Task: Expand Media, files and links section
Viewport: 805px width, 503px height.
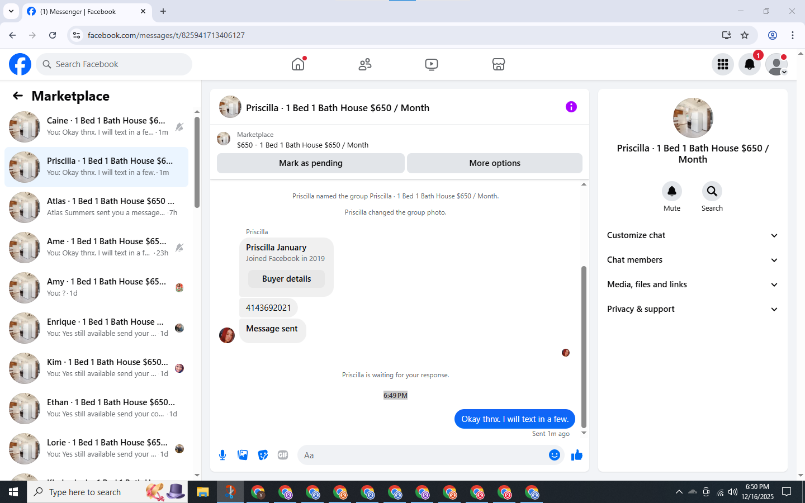Action: 693,284
